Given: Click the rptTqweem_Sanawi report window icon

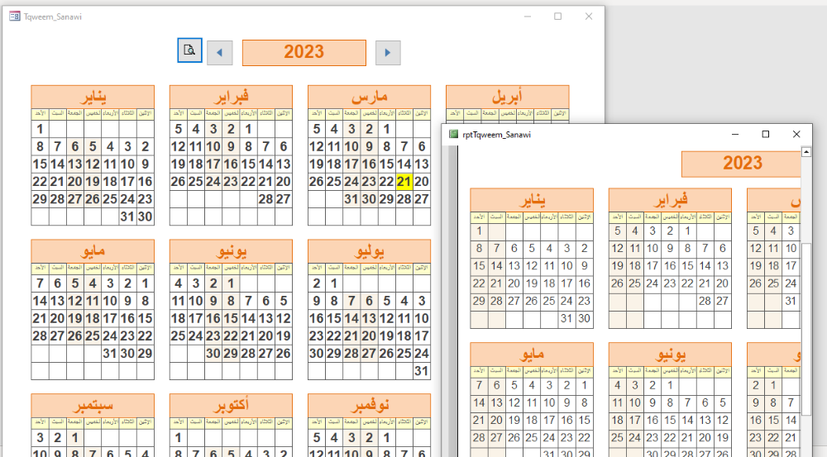Looking at the screenshot, I should [x=453, y=134].
